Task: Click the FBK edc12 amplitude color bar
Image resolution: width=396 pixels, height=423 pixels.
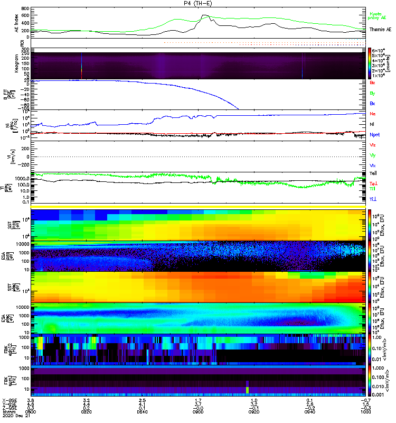Action: (370, 350)
